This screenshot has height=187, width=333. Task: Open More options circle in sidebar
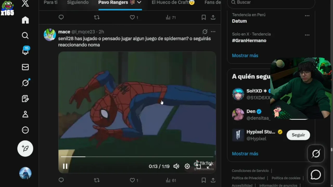tap(25, 130)
